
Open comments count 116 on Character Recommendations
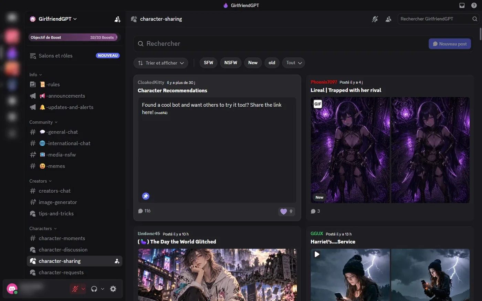144,211
